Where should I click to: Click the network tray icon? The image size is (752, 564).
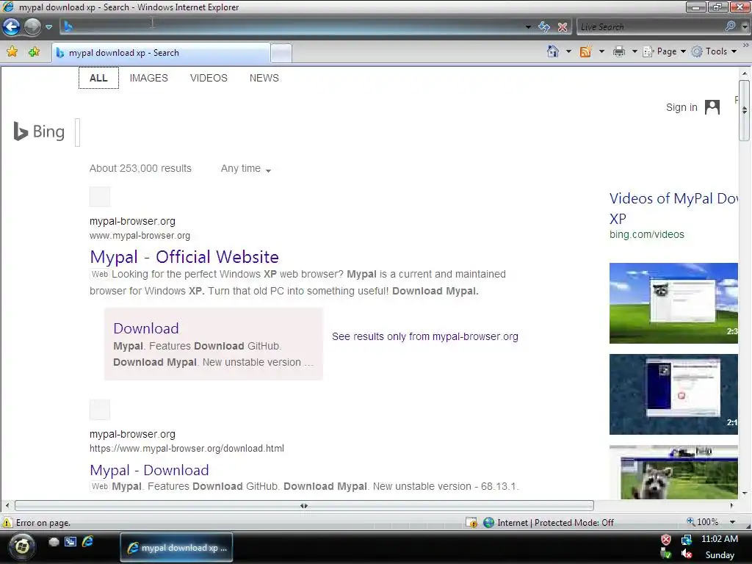click(687, 540)
